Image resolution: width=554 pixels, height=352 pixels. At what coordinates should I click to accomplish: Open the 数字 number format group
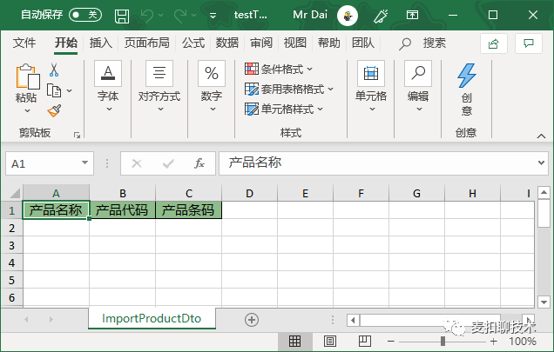click(x=212, y=86)
